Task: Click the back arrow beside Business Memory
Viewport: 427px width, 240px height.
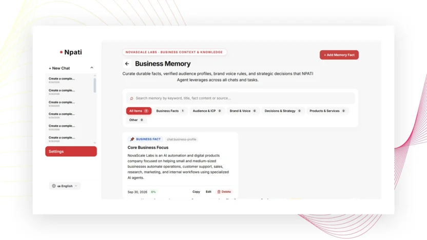Action: (127, 64)
